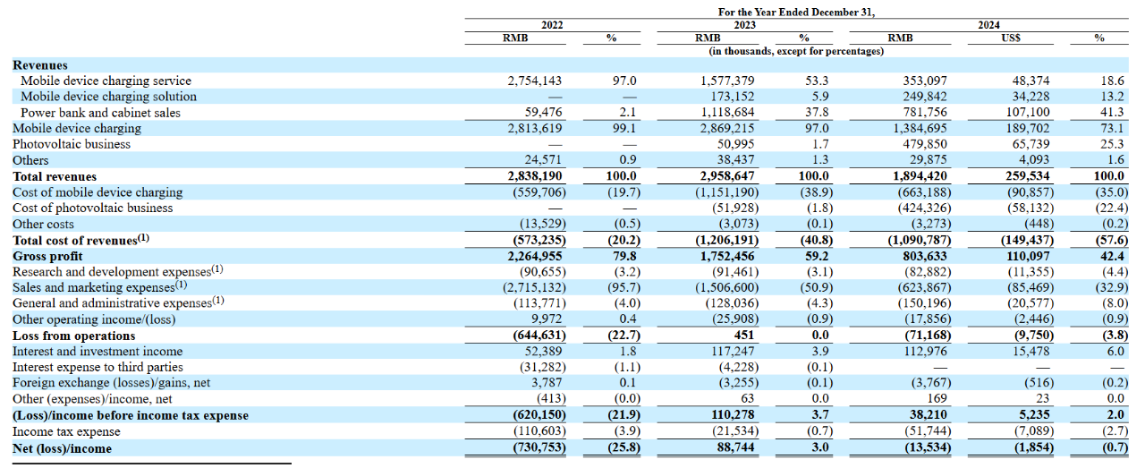Click the 2023 net income value 88,744
Viewport: 1145px width, 468px height.
(732, 448)
